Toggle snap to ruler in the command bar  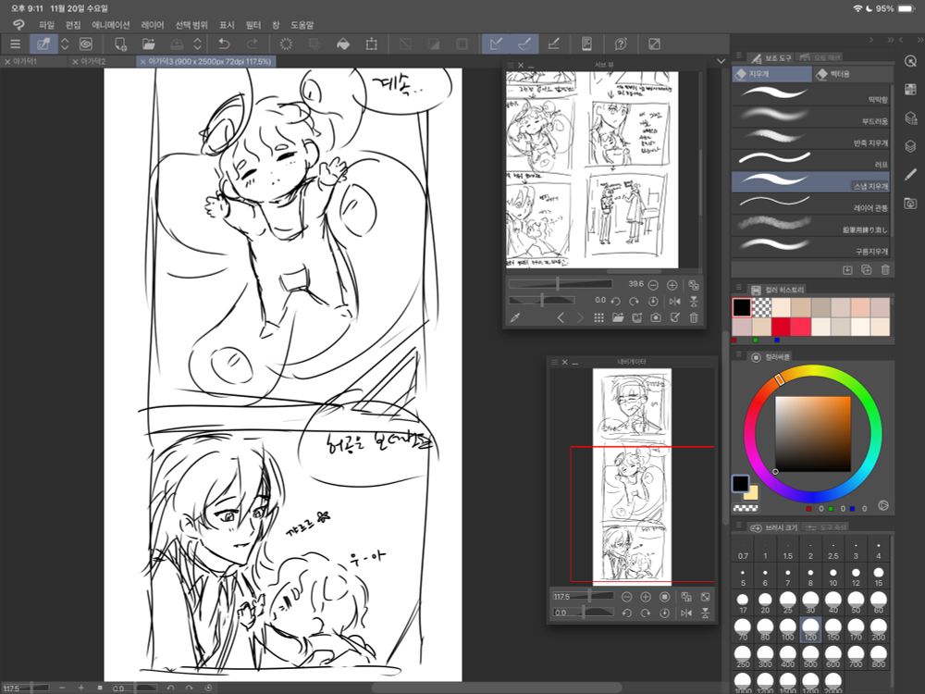(x=496, y=44)
